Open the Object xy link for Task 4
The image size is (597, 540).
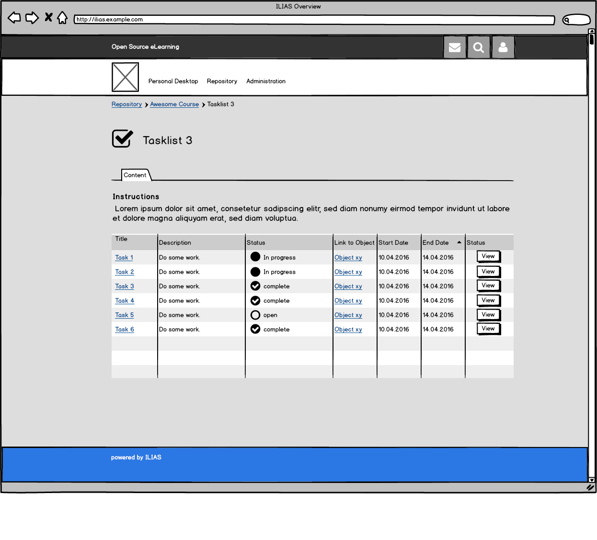click(x=348, y=301)
